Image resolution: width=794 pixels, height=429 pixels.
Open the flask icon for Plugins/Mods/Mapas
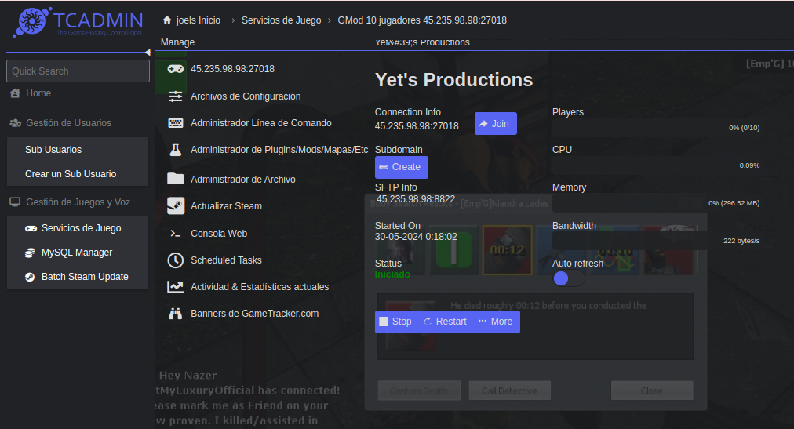coord(176,150)
